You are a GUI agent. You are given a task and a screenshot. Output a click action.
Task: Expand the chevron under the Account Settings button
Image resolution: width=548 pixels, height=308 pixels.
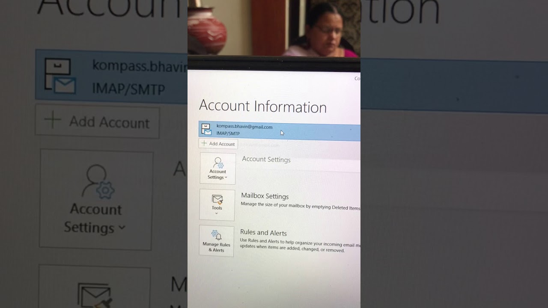coord(226,177)
